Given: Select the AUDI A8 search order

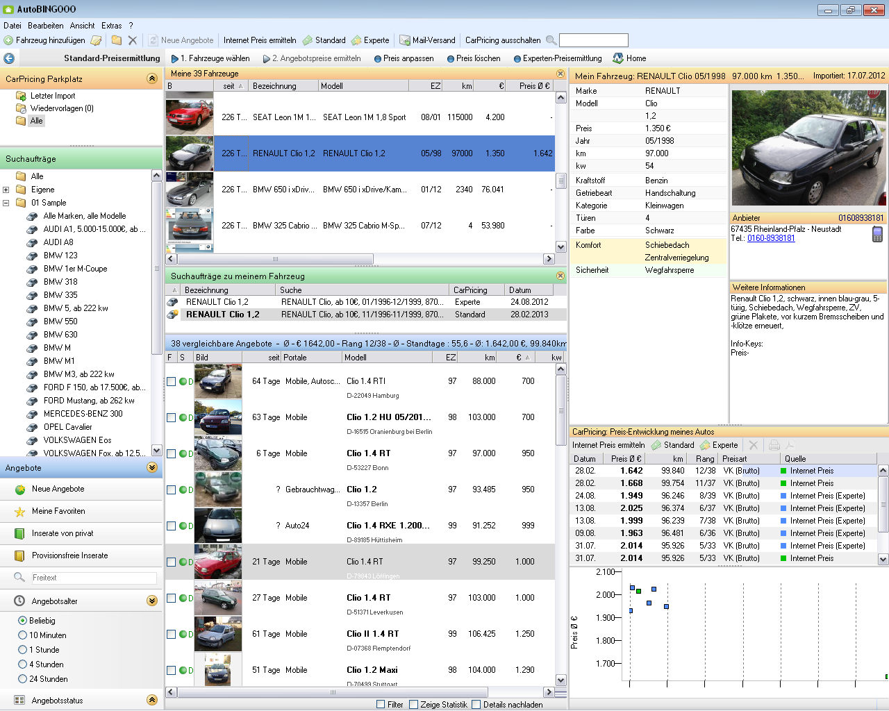Looking at the screenshot, I should 58,242.
